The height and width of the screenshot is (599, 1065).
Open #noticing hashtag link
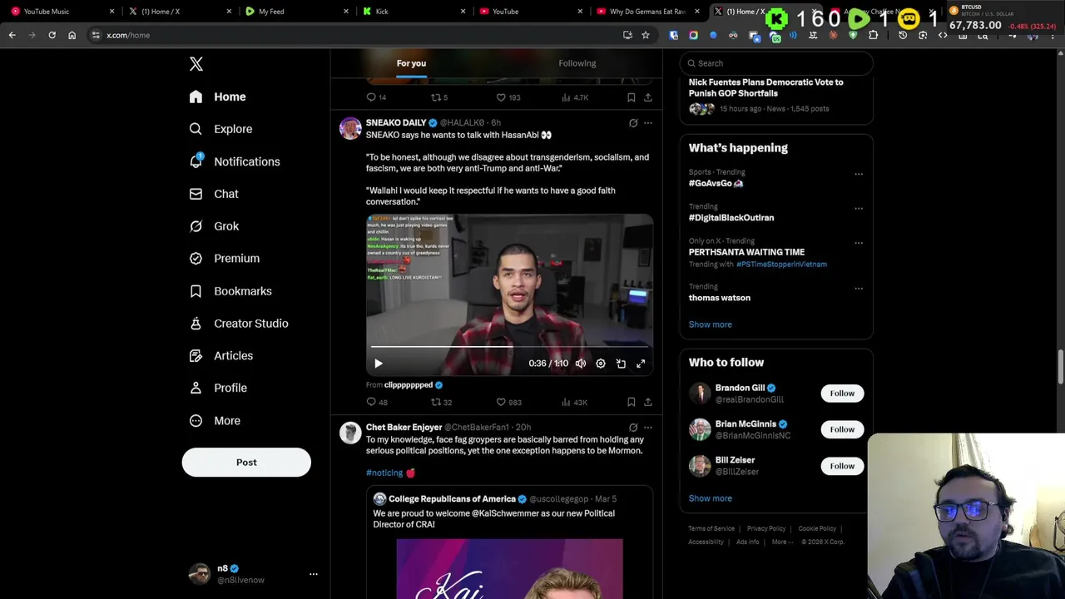coord(384,473)
